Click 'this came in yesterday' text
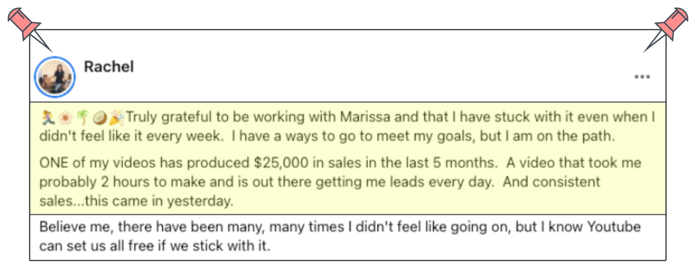698x270 pixels. pos(159,201)
